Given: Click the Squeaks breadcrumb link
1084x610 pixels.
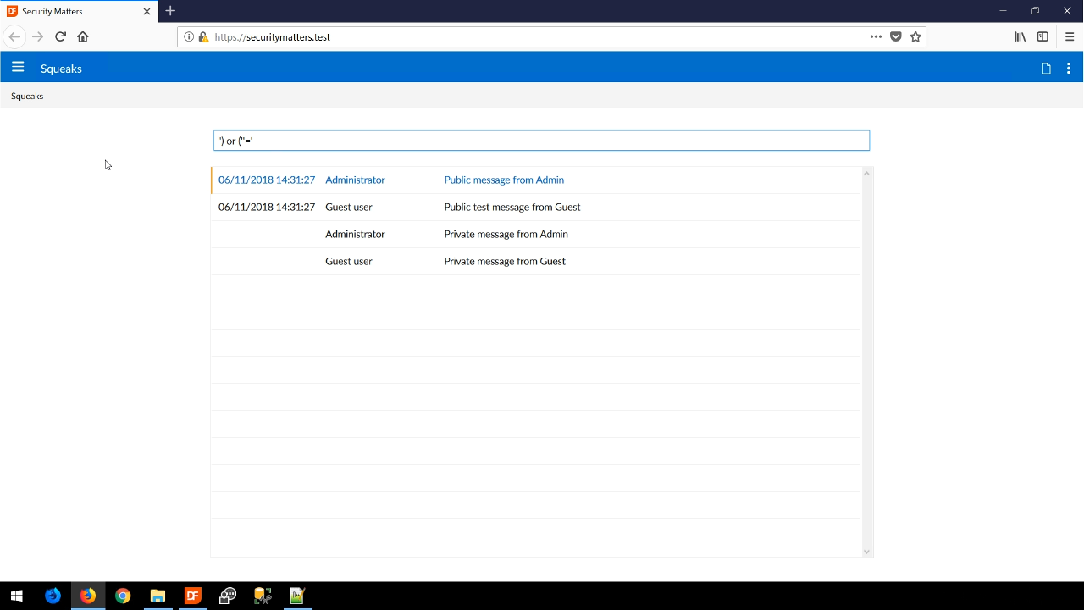Looking at the screenshot, I should (x=27, y=96).
